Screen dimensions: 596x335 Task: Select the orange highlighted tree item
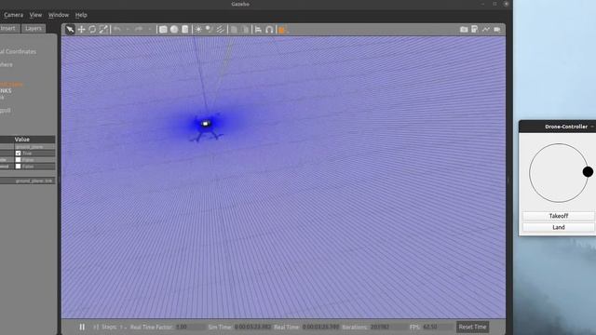[11, 85]
